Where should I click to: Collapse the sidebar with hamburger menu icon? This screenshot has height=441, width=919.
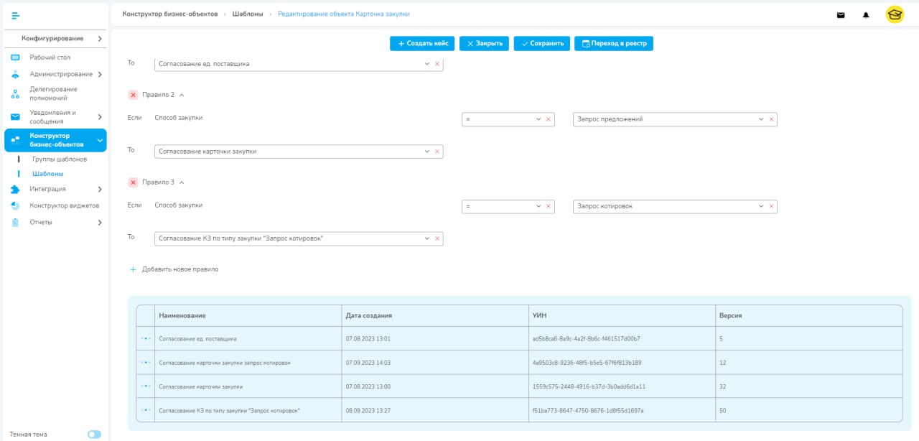point(16,15)
